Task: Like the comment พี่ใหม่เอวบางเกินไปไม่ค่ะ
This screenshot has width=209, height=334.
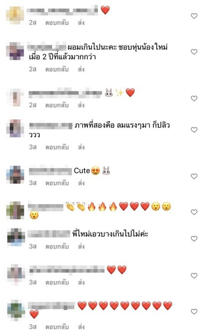Action: pos(194,239)
